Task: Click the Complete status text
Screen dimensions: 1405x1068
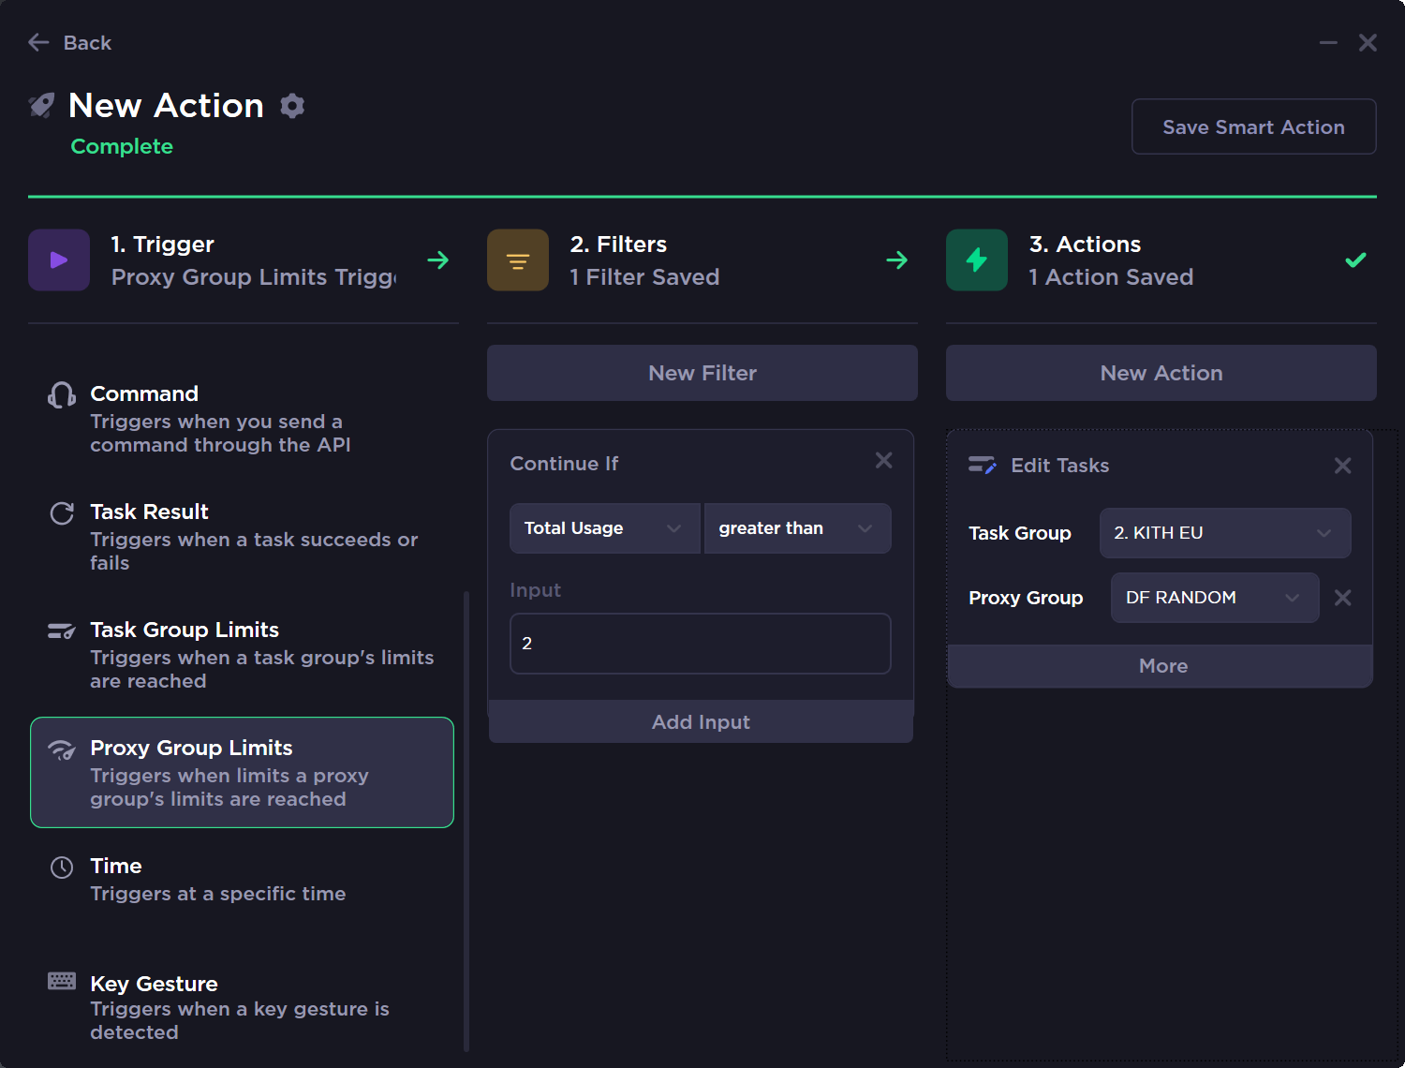Action: 122,147
